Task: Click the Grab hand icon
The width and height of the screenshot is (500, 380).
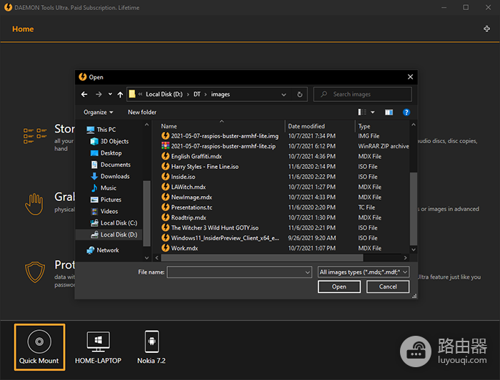Action: 34,205
